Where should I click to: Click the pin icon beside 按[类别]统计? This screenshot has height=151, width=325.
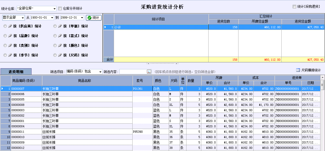click(x=10, y=45)
